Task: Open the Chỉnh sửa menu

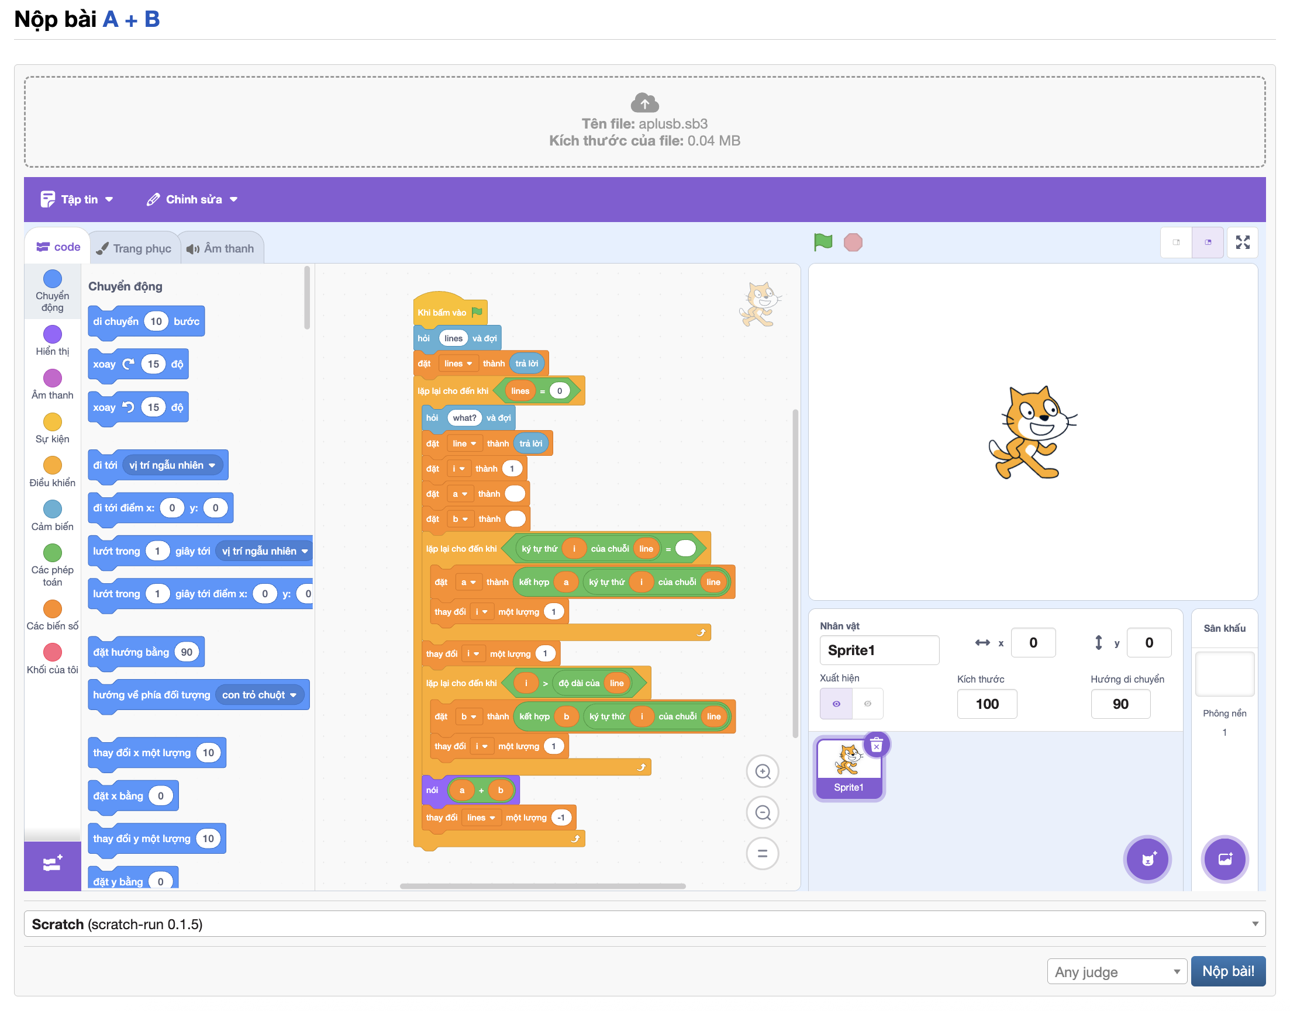Action: click(x=192, y=199)
